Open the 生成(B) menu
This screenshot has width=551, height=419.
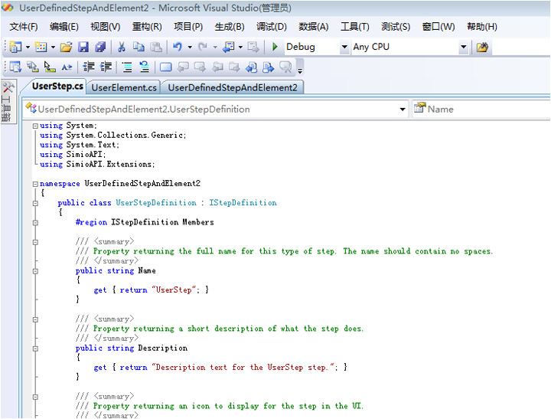click(x=230, y=27)
